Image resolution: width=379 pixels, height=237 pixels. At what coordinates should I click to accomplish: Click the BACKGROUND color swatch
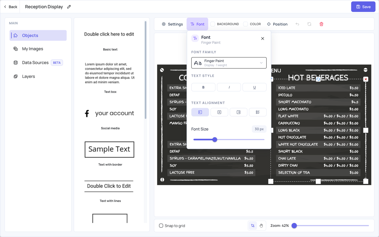tap(213, 24)
